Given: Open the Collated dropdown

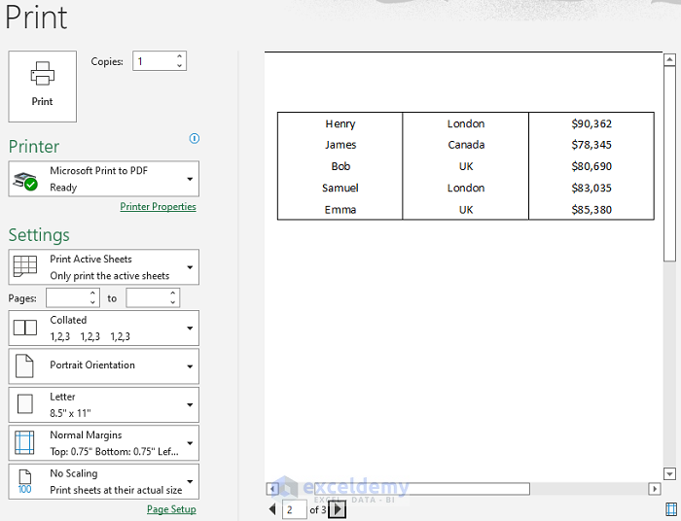Looking at the screenshot, I should point(104,328).
